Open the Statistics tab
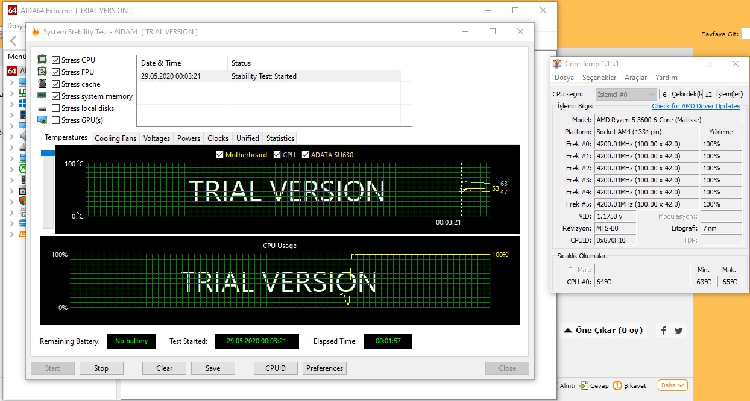The image size is (750, 401). pyautogui.click(x=280, y=138)
